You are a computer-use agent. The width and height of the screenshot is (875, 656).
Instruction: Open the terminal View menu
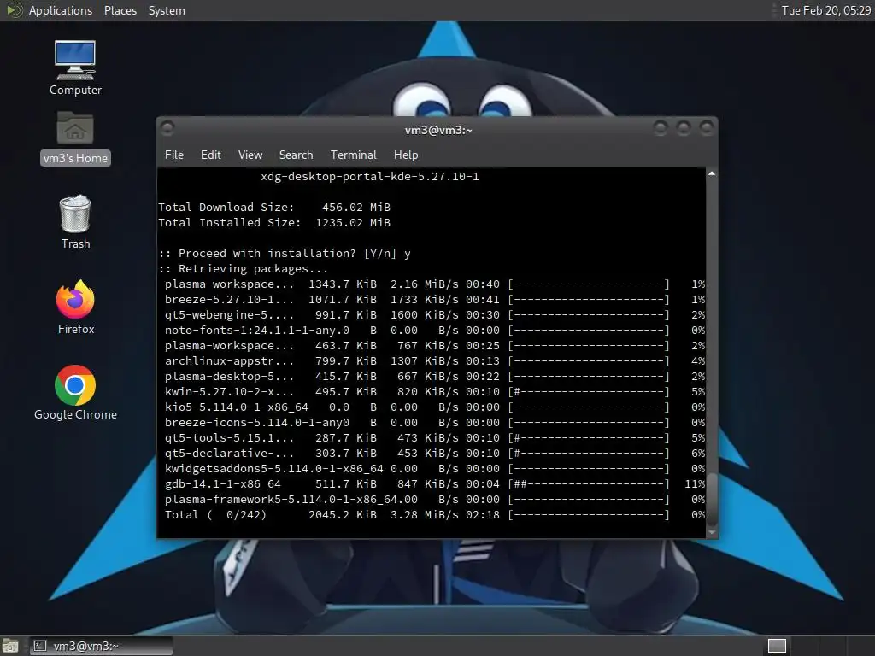pos(250,155)
